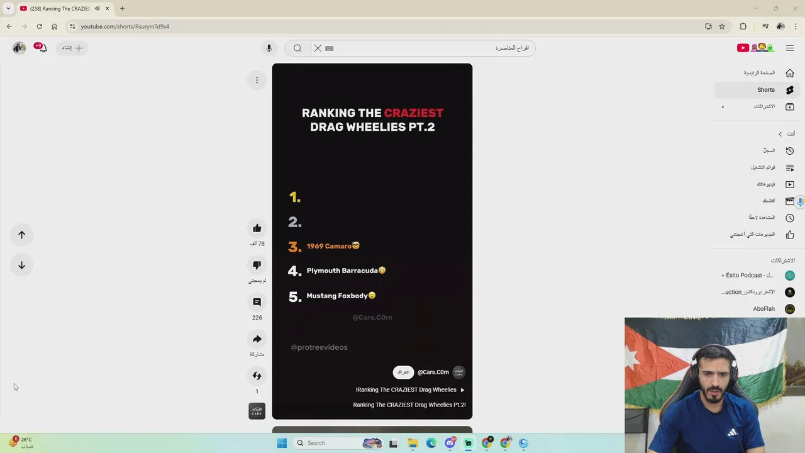The height and width of the screenshot is (453, 805).
Task: Open browser extensions puzzle icon
Action: coord(743,26)
